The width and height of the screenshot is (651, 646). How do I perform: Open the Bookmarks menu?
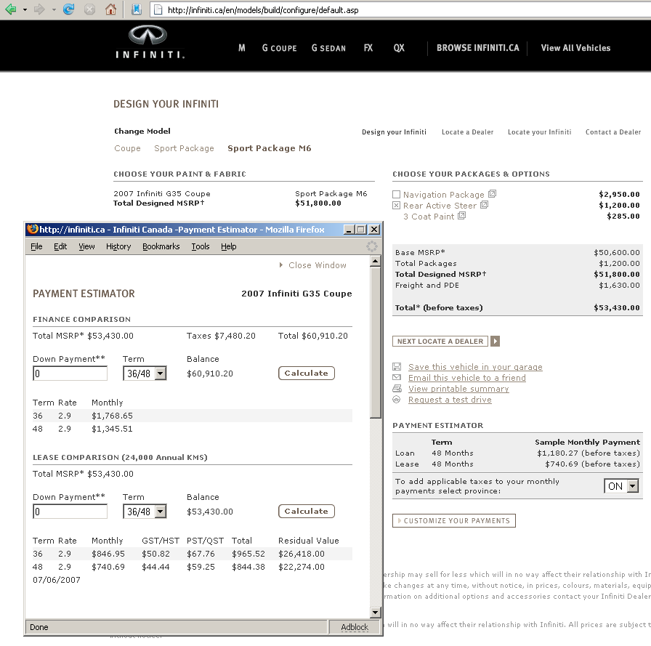(x=161, y=246)
